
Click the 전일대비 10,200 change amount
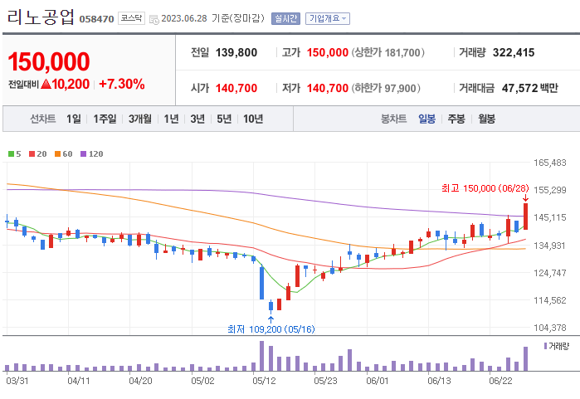pyautogui.click(x=49, y=85)
